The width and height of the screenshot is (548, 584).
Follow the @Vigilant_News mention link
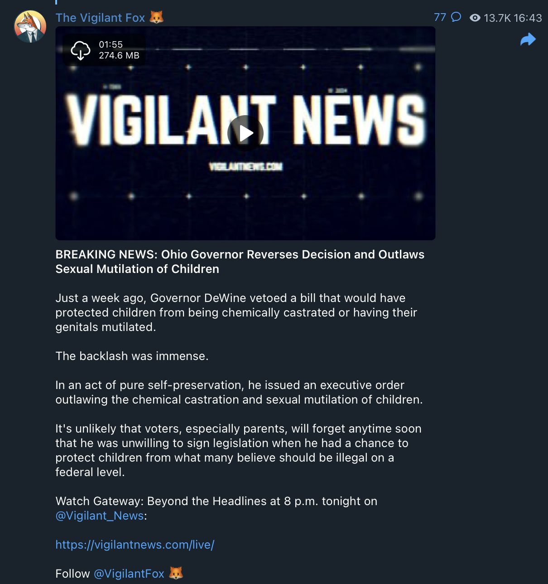[x=100, y=516]
